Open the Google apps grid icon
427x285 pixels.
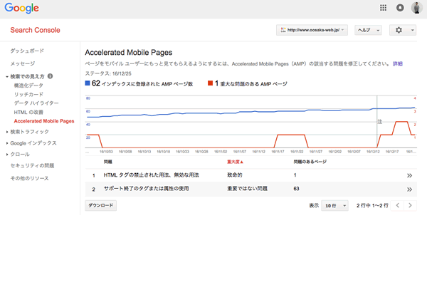tap(383, 8)
